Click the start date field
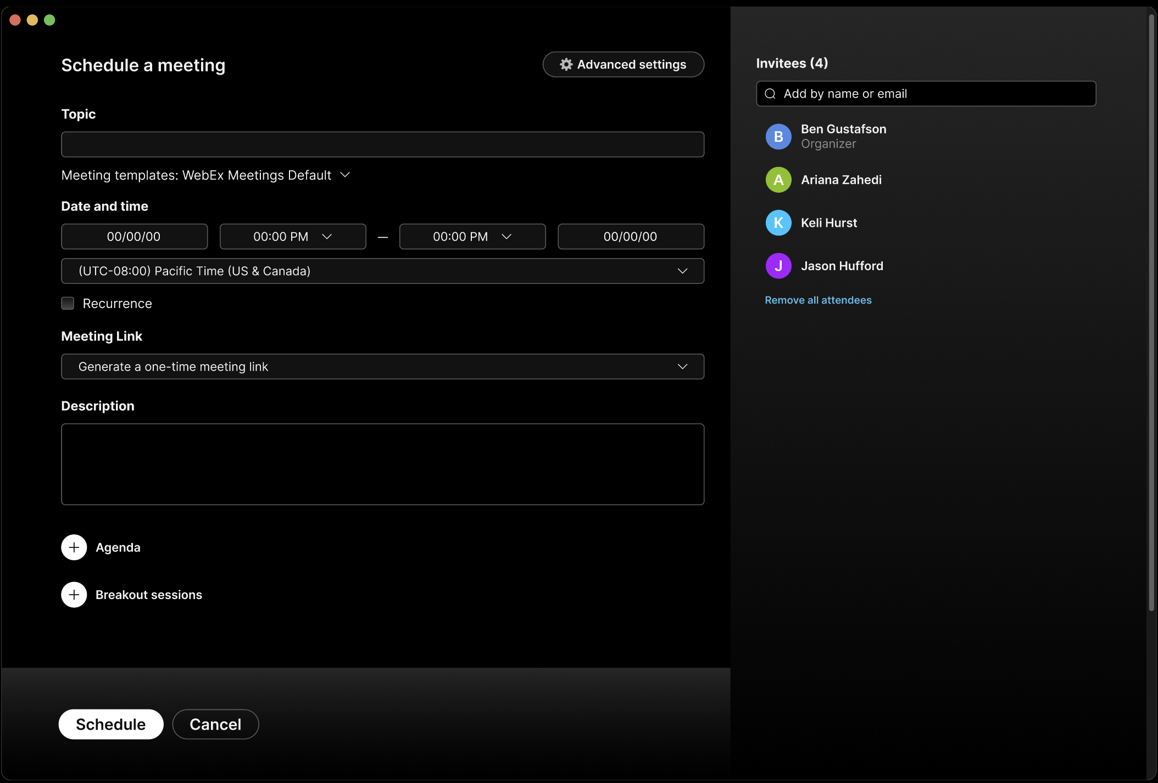The width and height of the screenshot is (1158, 783). [x=134, y=237]
